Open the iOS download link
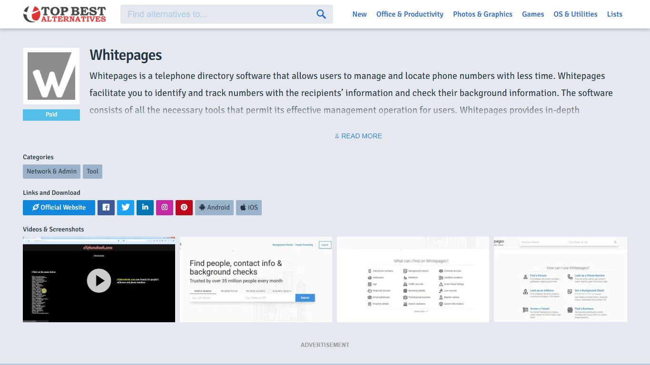This screenshot has height=365, width=650. pyautogui.click(x=249, y=208)
